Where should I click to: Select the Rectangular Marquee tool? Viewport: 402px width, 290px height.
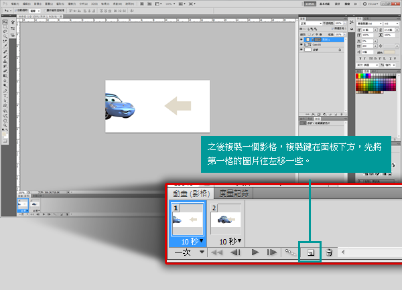(x=5, y=27)
